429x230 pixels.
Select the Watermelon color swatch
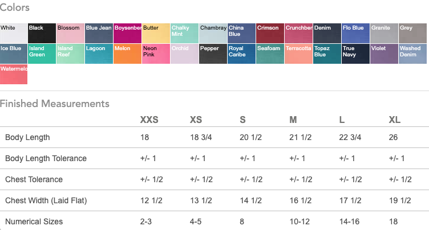pyautogui.click(x=14, y=75)
